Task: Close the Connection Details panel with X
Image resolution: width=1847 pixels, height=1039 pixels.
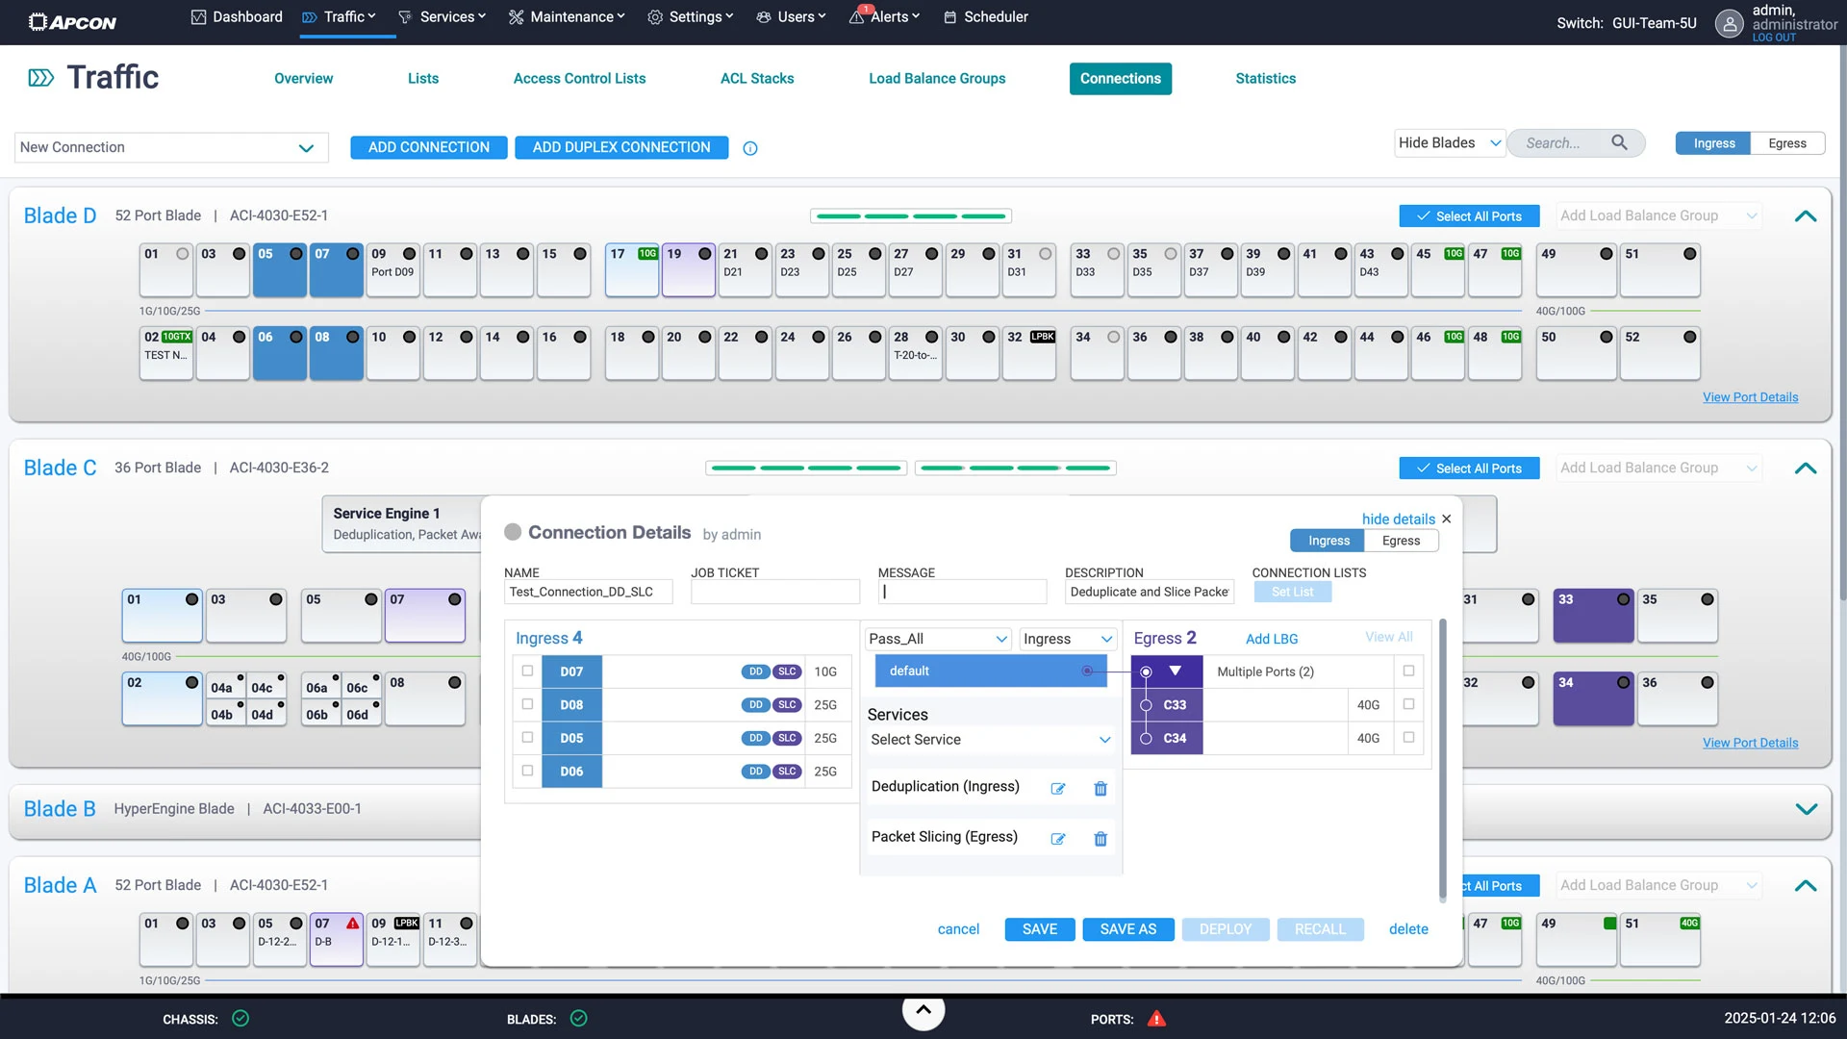Action: [1447, 519]
